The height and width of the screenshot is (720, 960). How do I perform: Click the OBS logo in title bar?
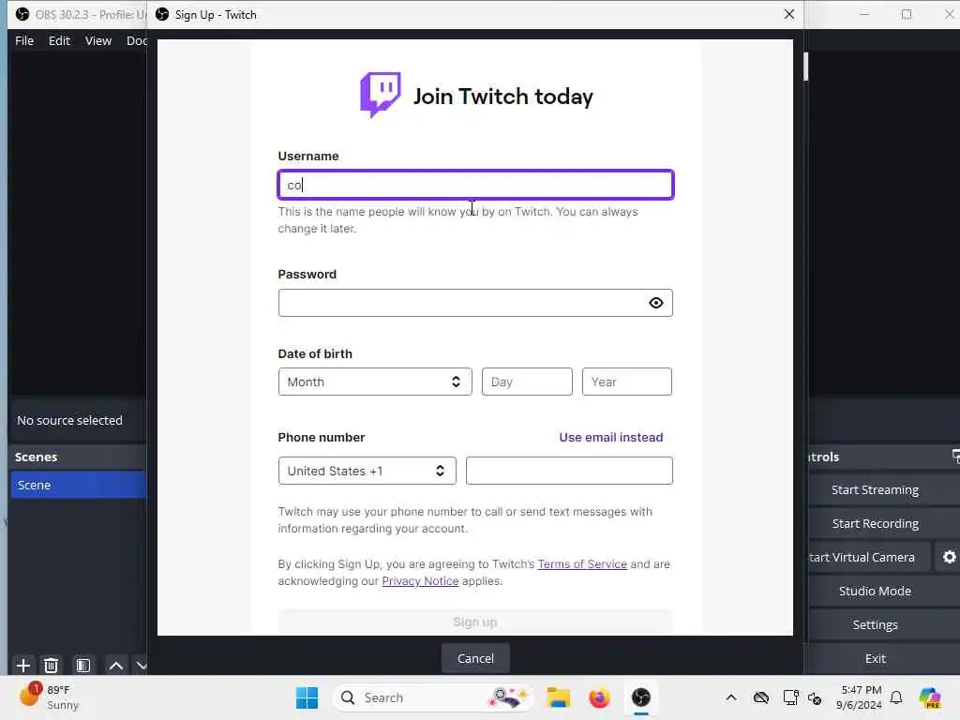pos(22,14)
